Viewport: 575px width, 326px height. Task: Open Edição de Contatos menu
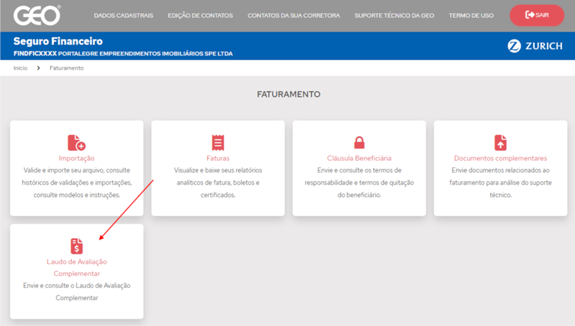click(x=201, y=16)
